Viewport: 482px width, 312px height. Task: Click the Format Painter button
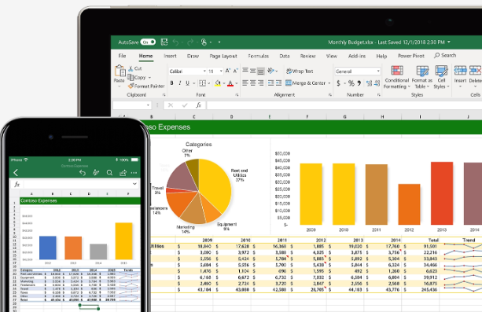146,86
